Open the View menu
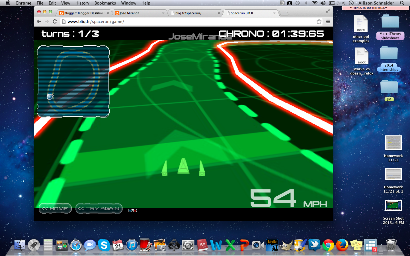410x256 pixels. 65,3
